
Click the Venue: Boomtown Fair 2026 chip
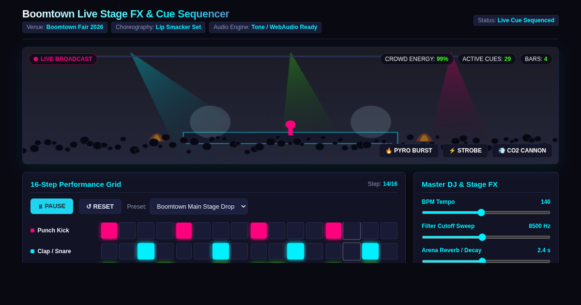pyautogui.click(x=65, y=27)
